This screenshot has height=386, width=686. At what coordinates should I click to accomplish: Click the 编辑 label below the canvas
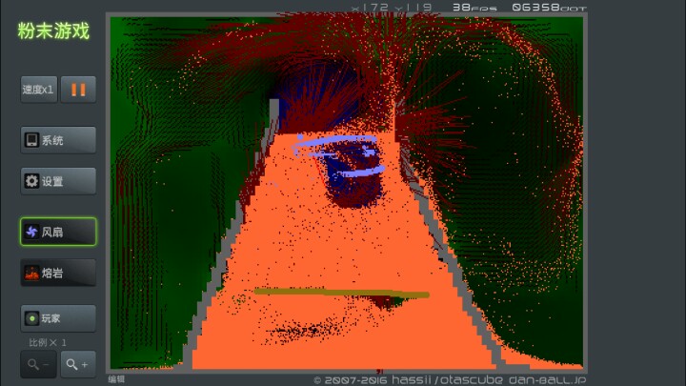pyautogui.click(x=117, y=379)
